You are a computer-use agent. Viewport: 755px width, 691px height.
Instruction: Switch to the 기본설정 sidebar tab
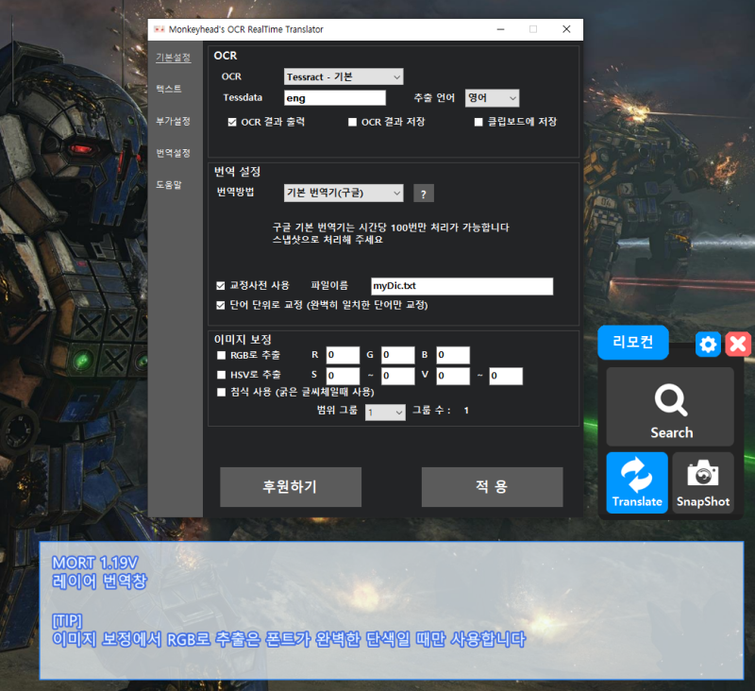tap(174, 58)
